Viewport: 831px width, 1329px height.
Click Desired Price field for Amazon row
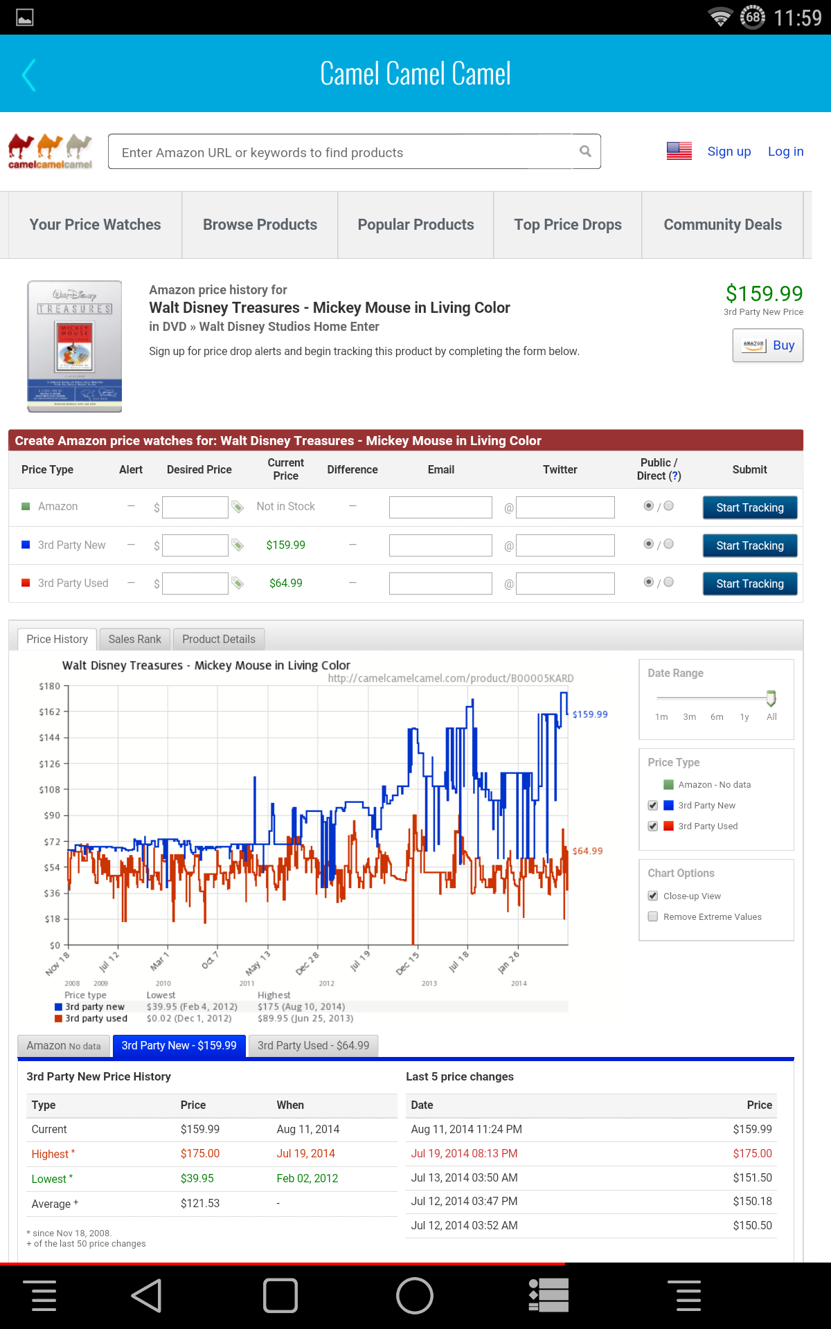pyautogui.click(x=195, y=507)
